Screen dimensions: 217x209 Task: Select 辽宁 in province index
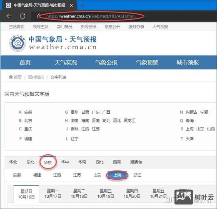click(75, 139)
